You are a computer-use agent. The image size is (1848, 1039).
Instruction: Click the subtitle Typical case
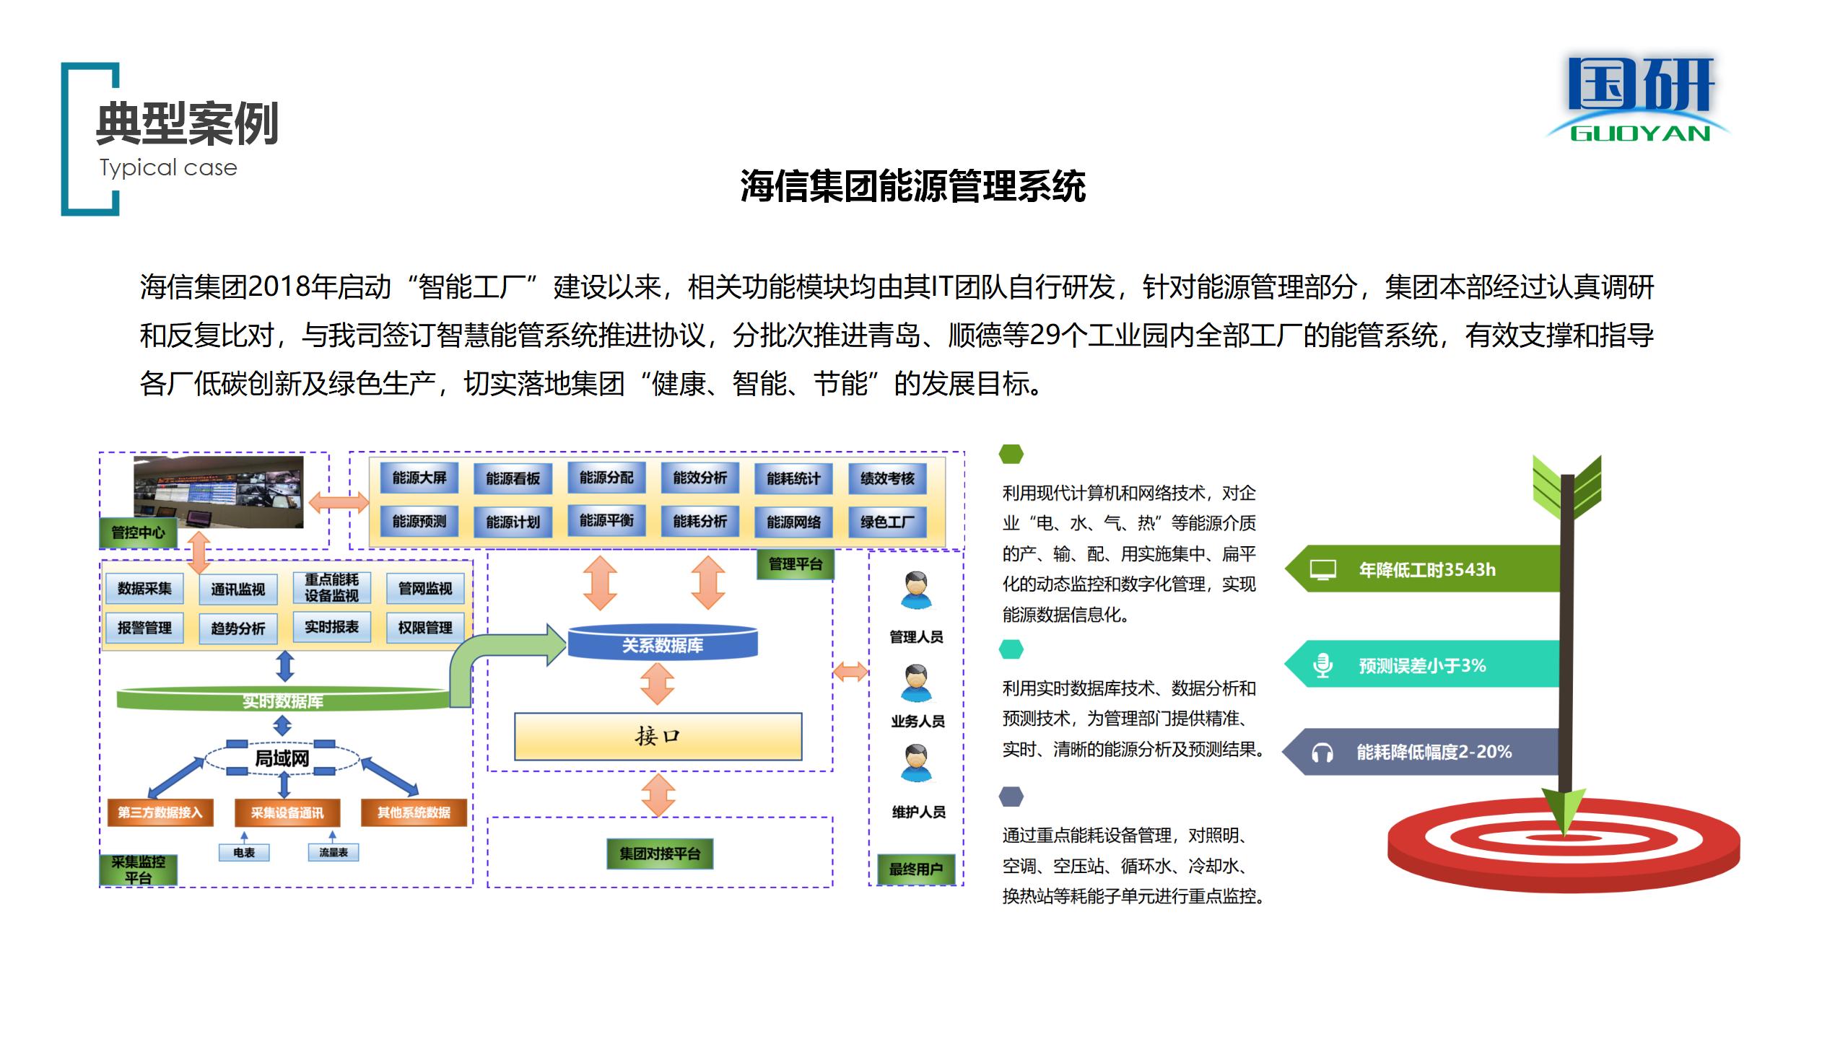coord(168,168)
